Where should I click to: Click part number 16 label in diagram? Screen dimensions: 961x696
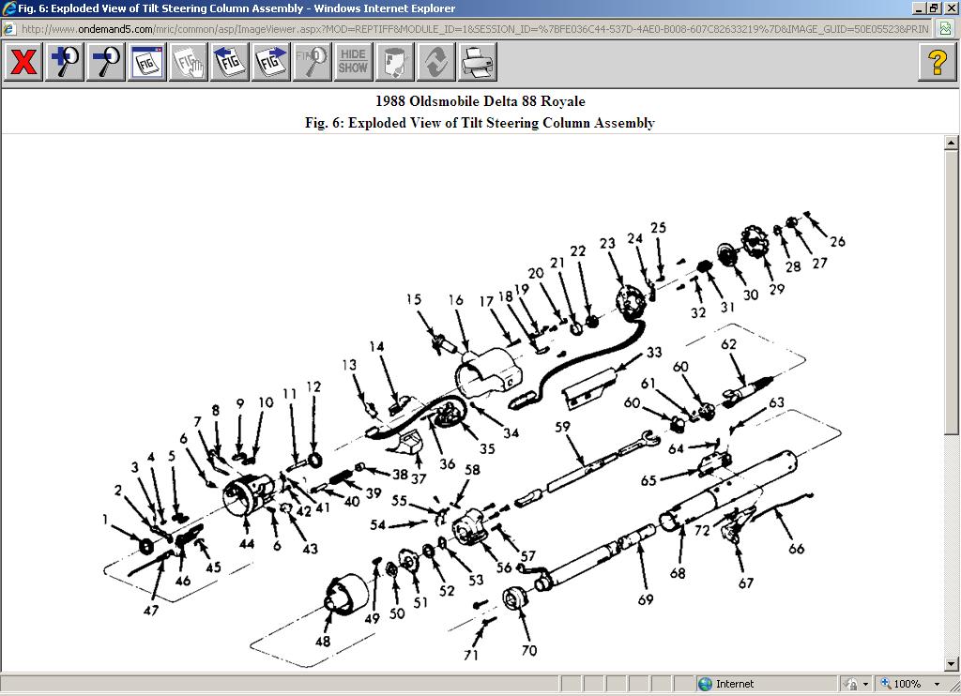click(455, 299)
